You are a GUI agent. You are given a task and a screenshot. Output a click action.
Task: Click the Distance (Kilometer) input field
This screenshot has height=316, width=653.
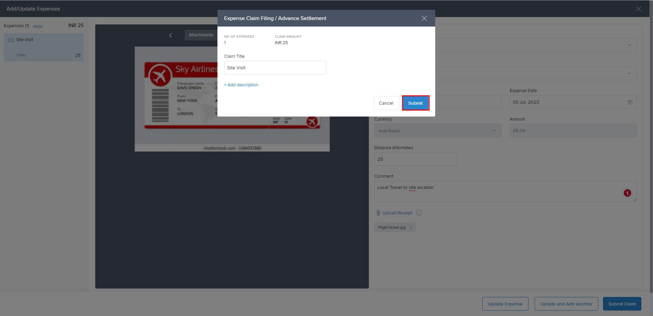click(415, 159)
